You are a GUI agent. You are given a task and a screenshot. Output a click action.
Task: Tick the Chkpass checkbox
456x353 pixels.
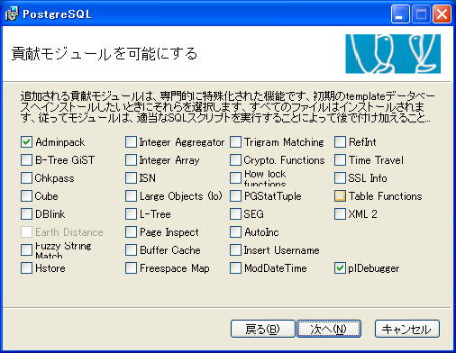(26, 178)
